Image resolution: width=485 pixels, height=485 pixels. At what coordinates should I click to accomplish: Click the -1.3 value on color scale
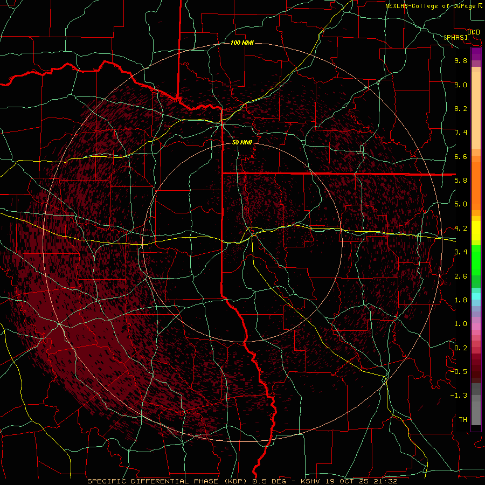coord(459,396)
